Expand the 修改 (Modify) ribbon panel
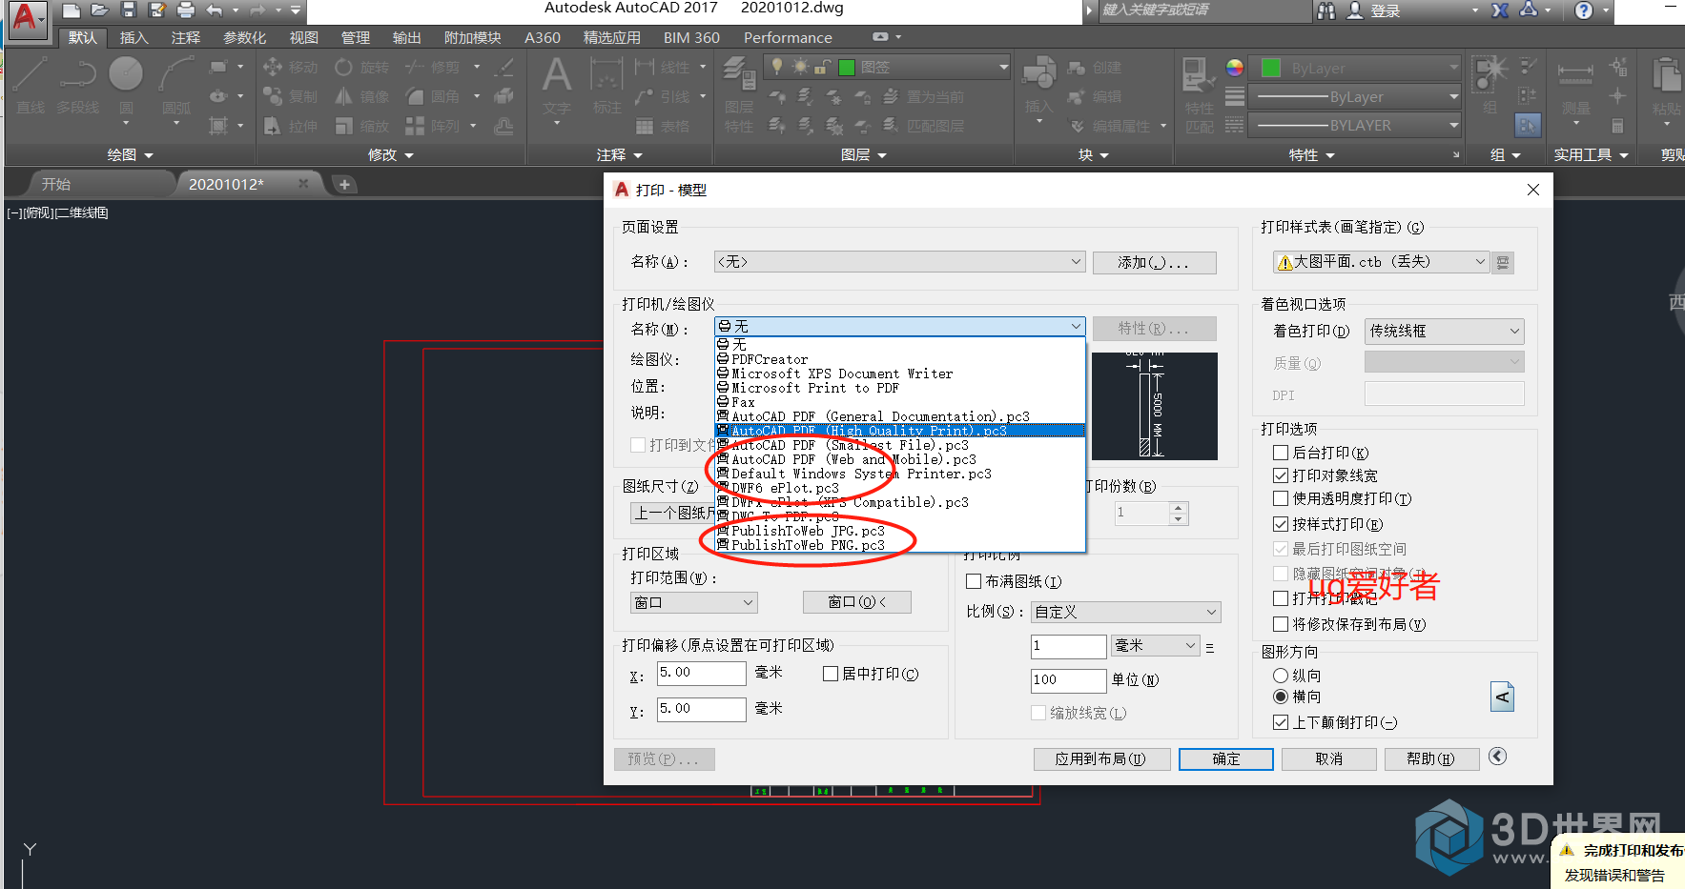Image resolution: width=1685 pixels, height=889 pixels. pyautogui.click(x=391, y=154)
